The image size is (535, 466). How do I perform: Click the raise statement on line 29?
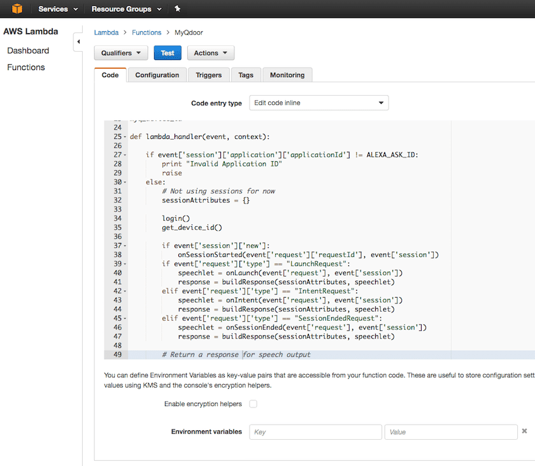pyautogui.click(x=172, y=173)
